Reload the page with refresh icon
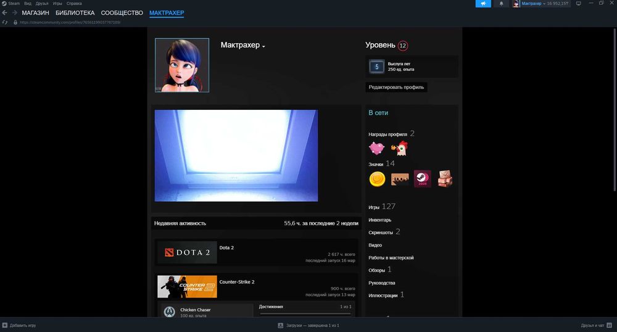 (5, 22)
